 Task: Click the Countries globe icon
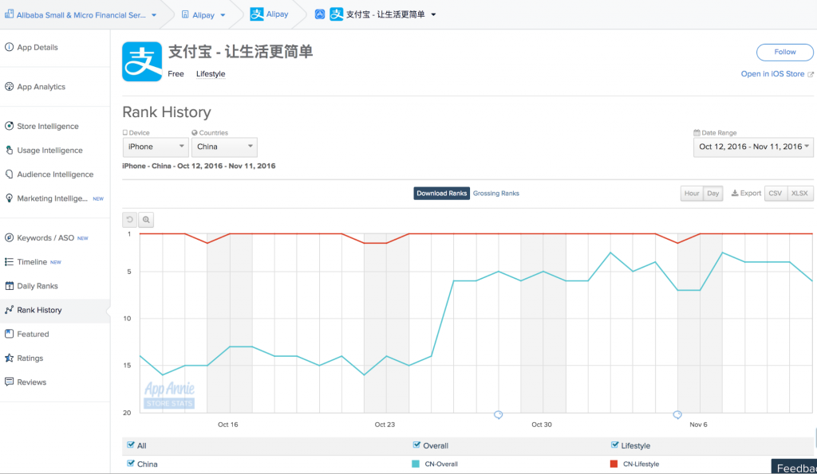[195, 133]
